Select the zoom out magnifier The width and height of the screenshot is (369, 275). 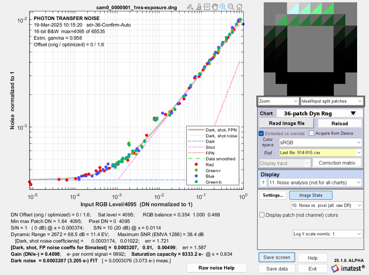coord(231,7)
